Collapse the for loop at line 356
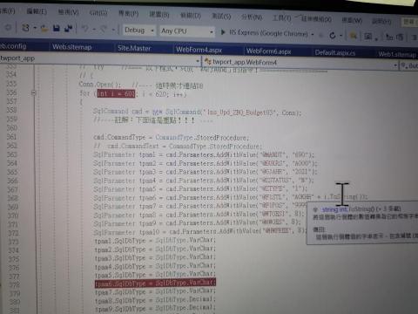This screenshot has height=314, width=418. tap(34, 93)
